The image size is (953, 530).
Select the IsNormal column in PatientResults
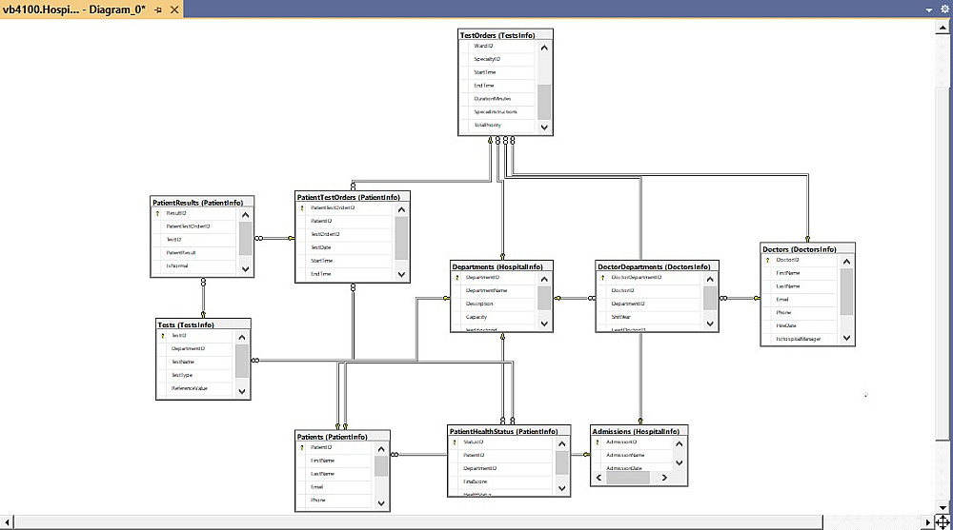pyautogui.click(x=194, y=265)
